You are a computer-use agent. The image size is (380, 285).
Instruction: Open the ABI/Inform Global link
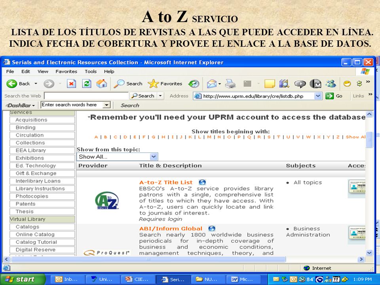(171, 228)
